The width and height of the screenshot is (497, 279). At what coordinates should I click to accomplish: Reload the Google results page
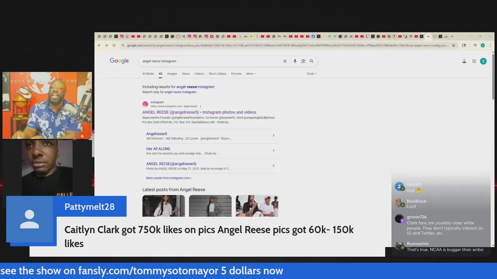click(114, 45)
